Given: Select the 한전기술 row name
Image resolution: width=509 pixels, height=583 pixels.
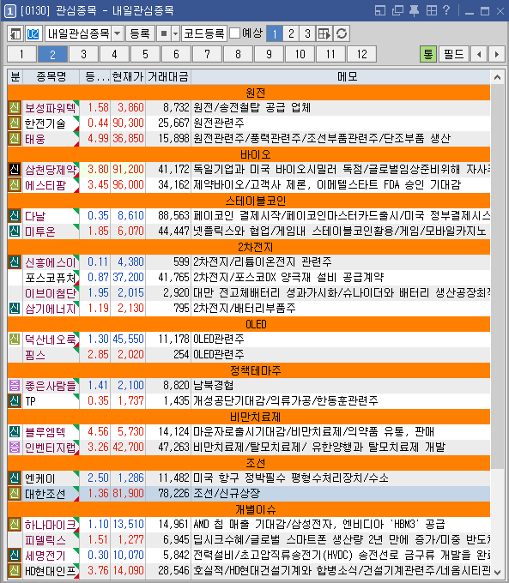Looking at the screenshot, I should coord(45,123).
